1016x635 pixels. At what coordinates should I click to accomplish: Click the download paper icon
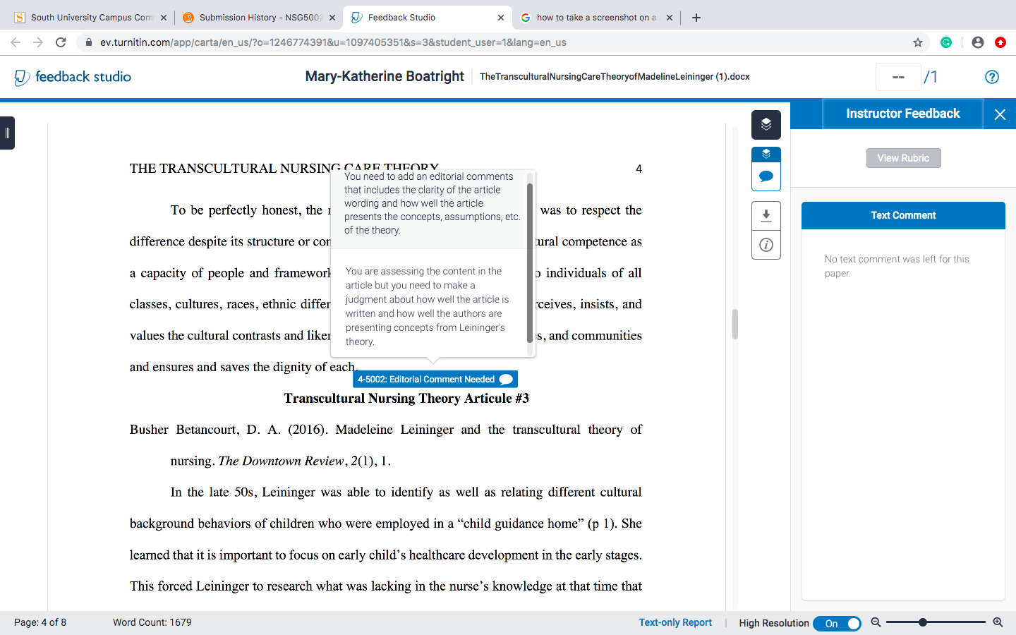(x=766, y=216)
